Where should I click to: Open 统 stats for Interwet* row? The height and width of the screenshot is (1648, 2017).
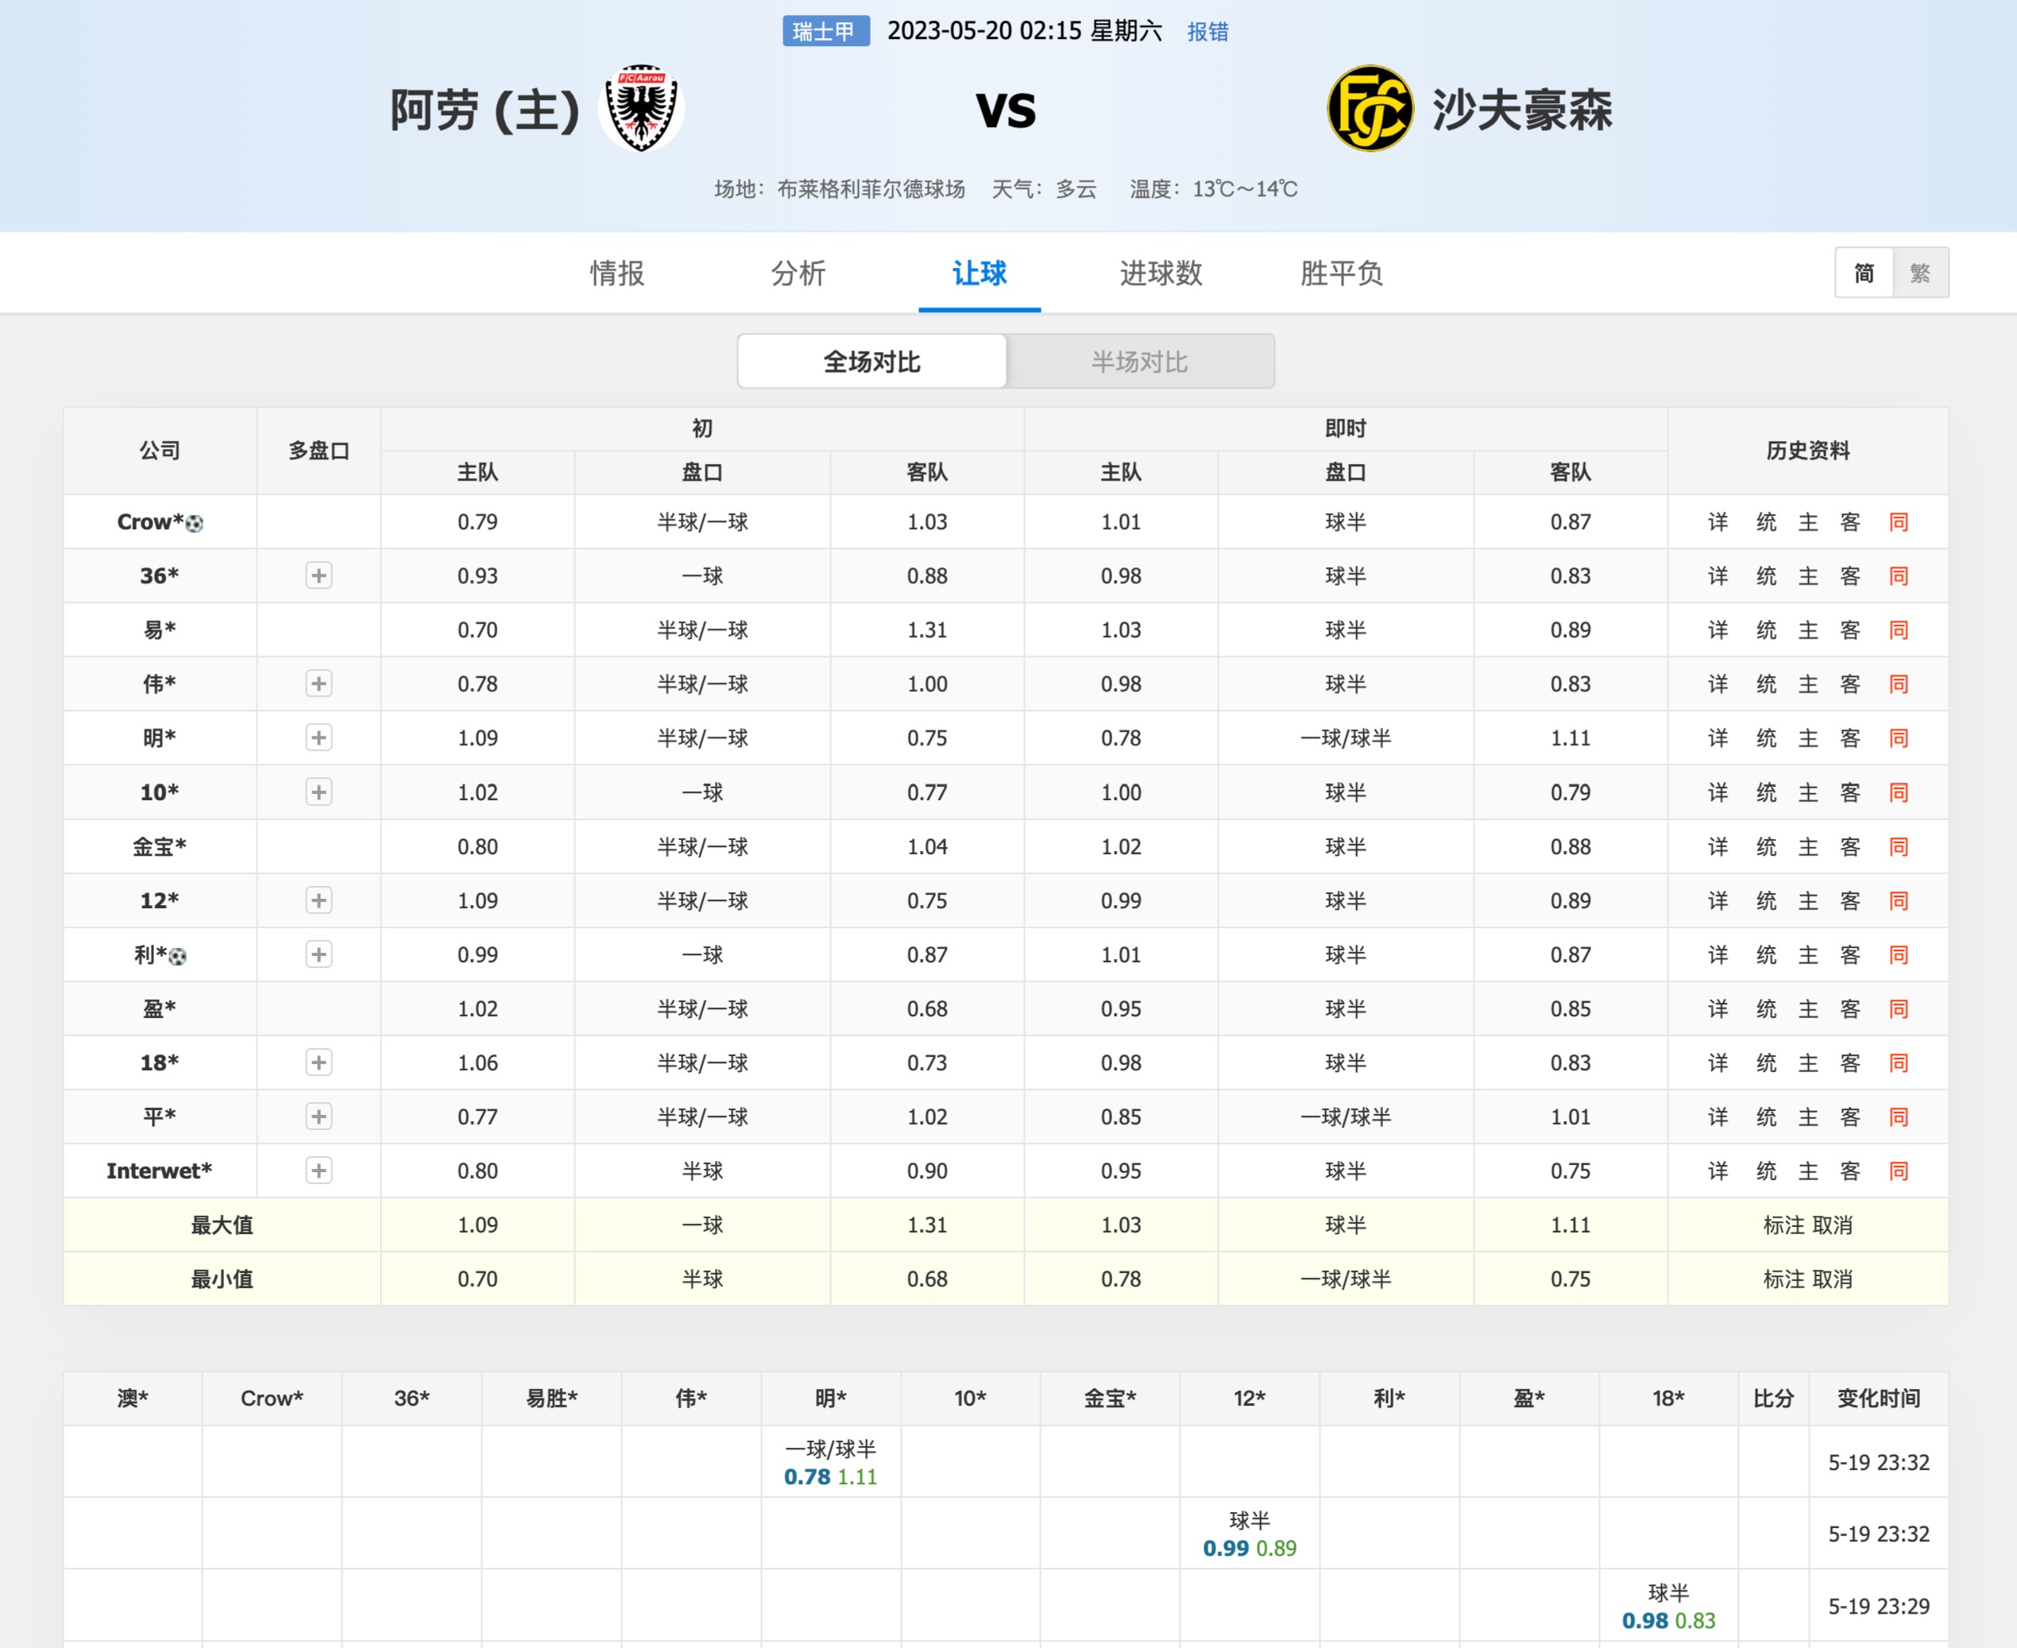pyautogui.click(x=1765, y=1170)
